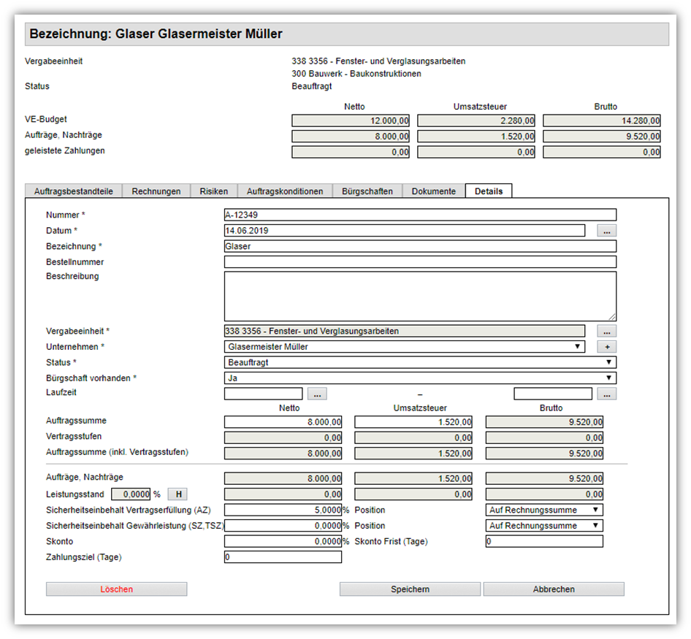Click the empty Bestellnummer field
The width and height of the screenshot is (691, 639).
point(420,261)
